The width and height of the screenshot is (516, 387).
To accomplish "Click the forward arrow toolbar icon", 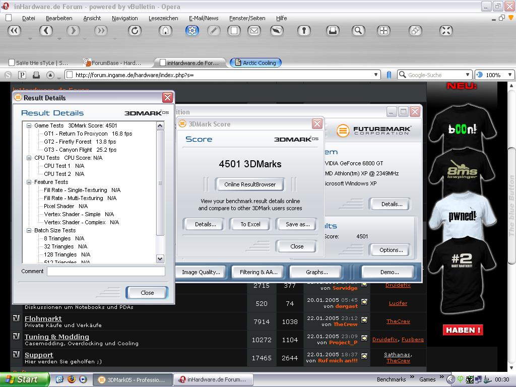I will [x=73, y=31].
